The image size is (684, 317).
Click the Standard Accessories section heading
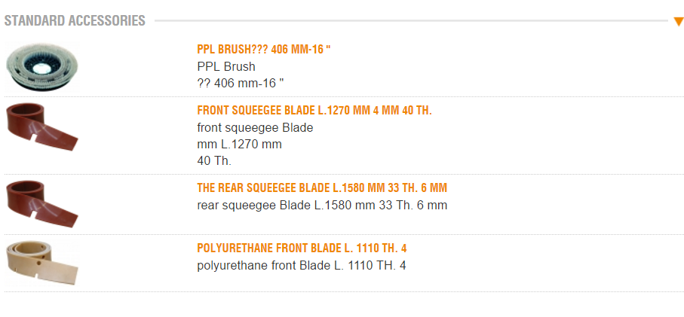click(75, 21)
